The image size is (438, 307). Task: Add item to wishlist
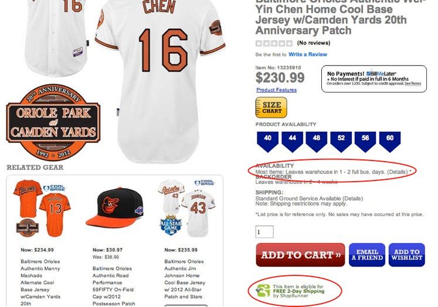pyautogui.click(x=407, y=255)
